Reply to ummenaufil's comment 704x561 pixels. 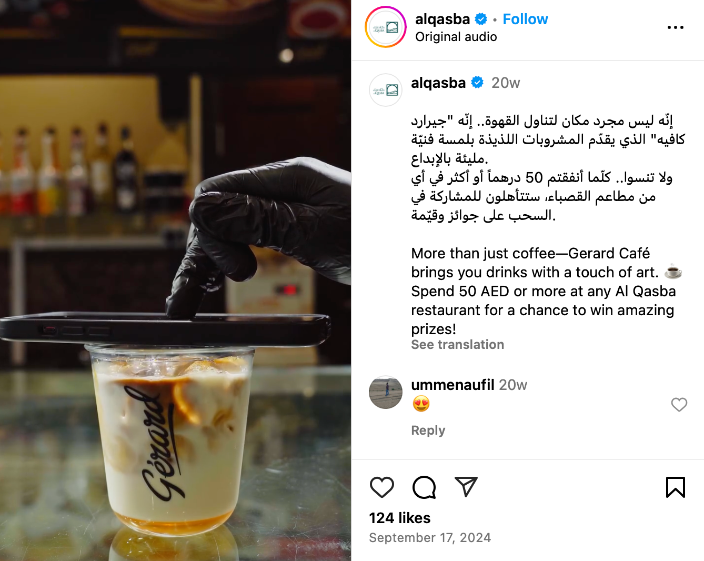click(x=428, y=430)
